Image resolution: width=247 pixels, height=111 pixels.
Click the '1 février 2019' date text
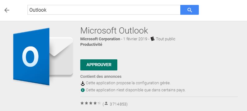point(135,39)
